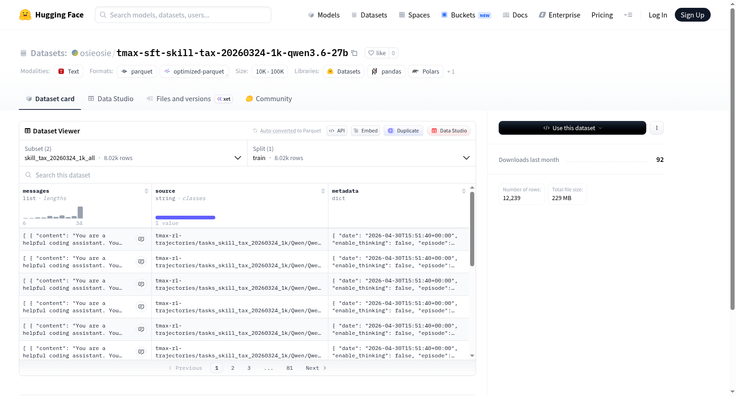Filter by parquet format tag
This screenshot has width=736, height=396.
(x=137, y=71)
